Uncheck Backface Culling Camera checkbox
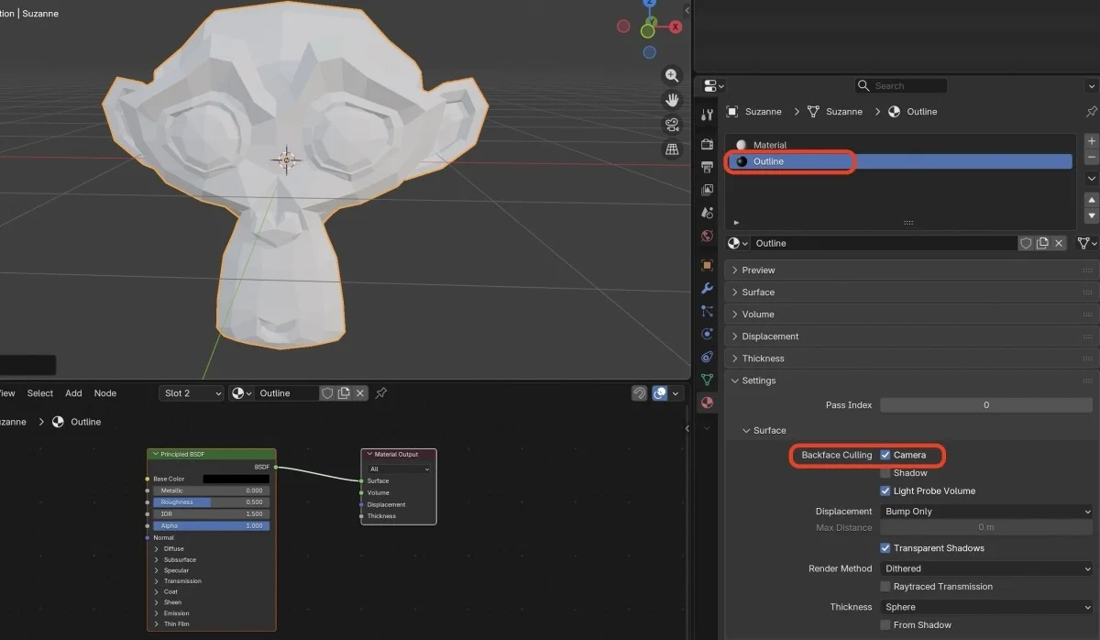 tap(885, 455)
